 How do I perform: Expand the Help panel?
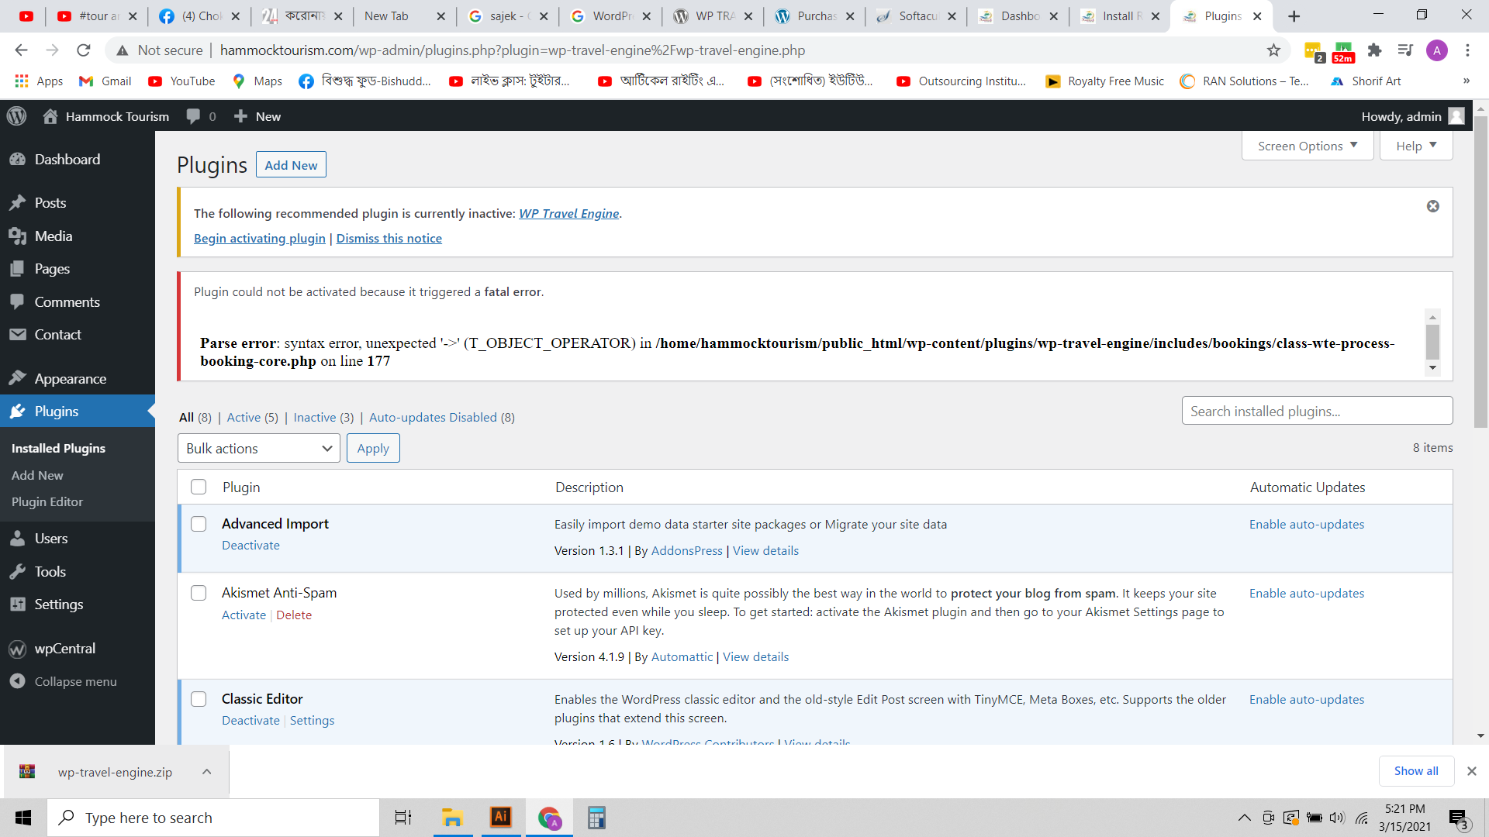click(x=1416, y=146)
